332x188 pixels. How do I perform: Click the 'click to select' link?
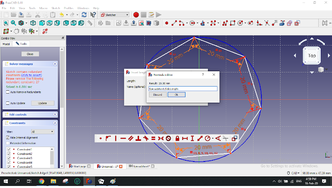coord(32,75)
